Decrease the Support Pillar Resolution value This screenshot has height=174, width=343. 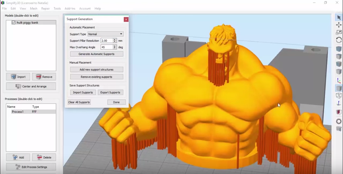click(x=114, y=42)
